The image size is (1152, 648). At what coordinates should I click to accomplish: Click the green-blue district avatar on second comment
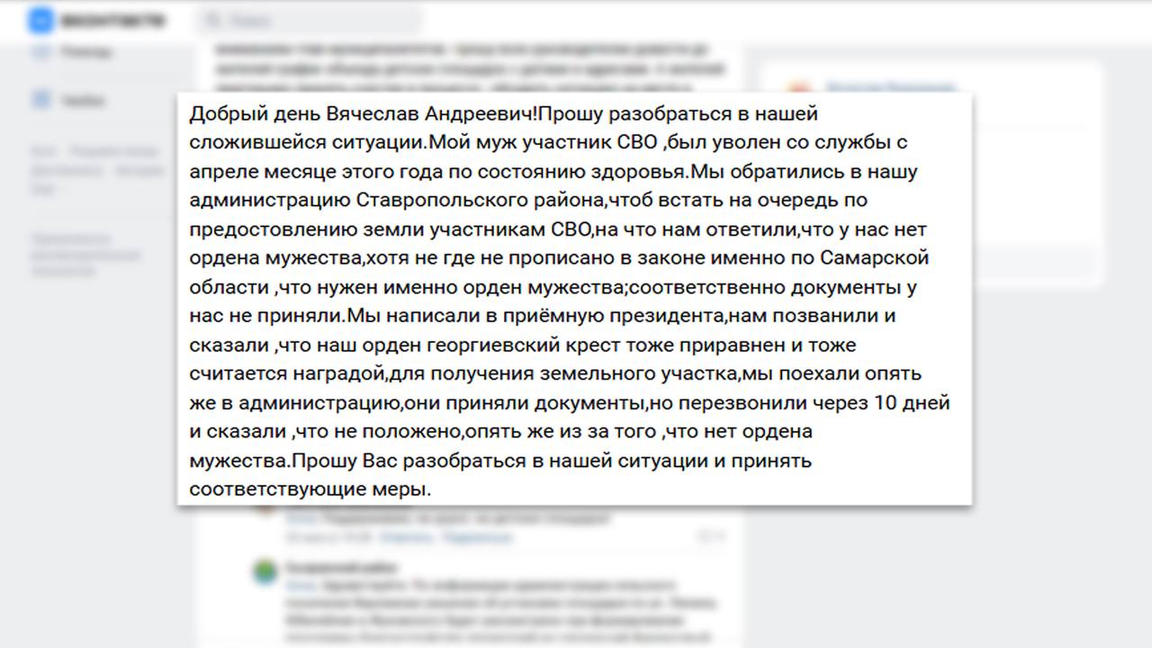tap(265, 572)
